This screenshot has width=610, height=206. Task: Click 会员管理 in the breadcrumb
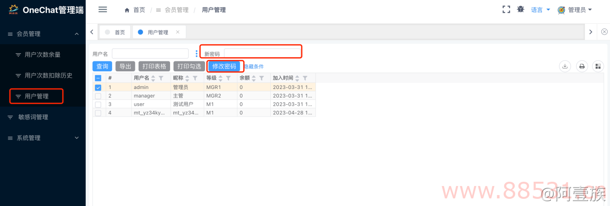[176, 10]
